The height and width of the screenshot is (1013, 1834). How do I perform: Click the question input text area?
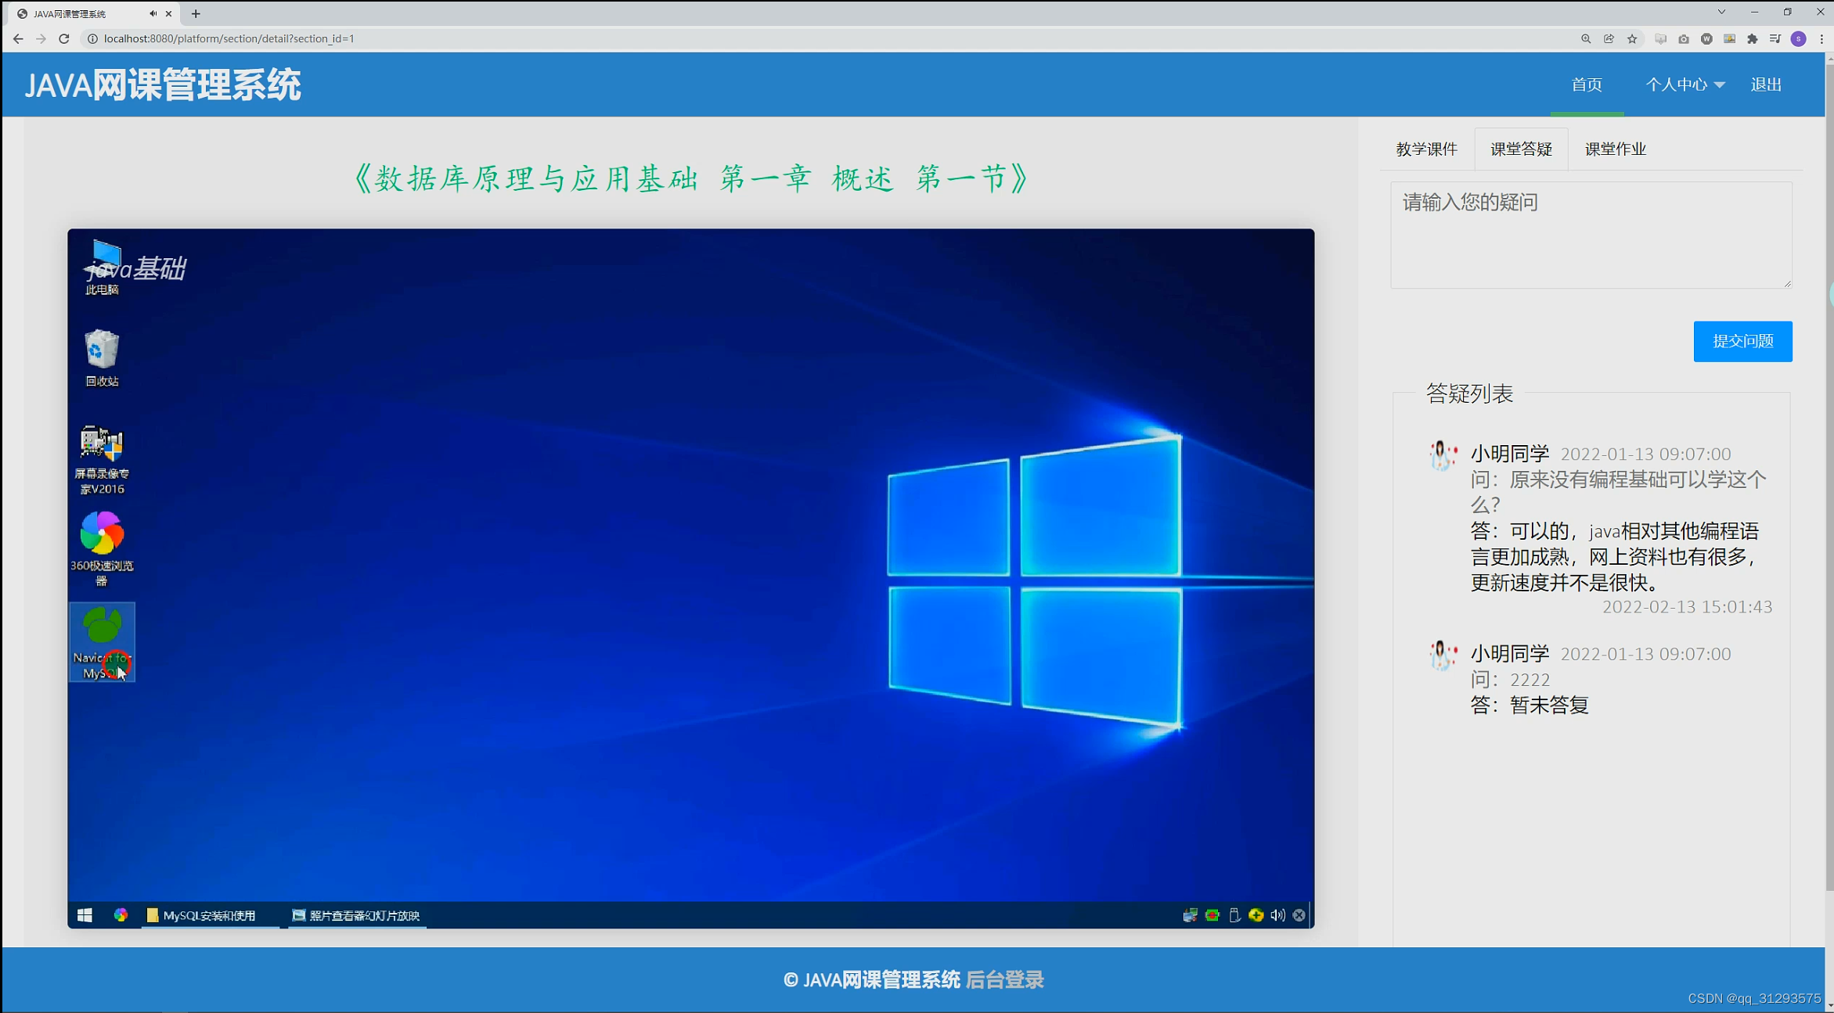coord(1591,235)
